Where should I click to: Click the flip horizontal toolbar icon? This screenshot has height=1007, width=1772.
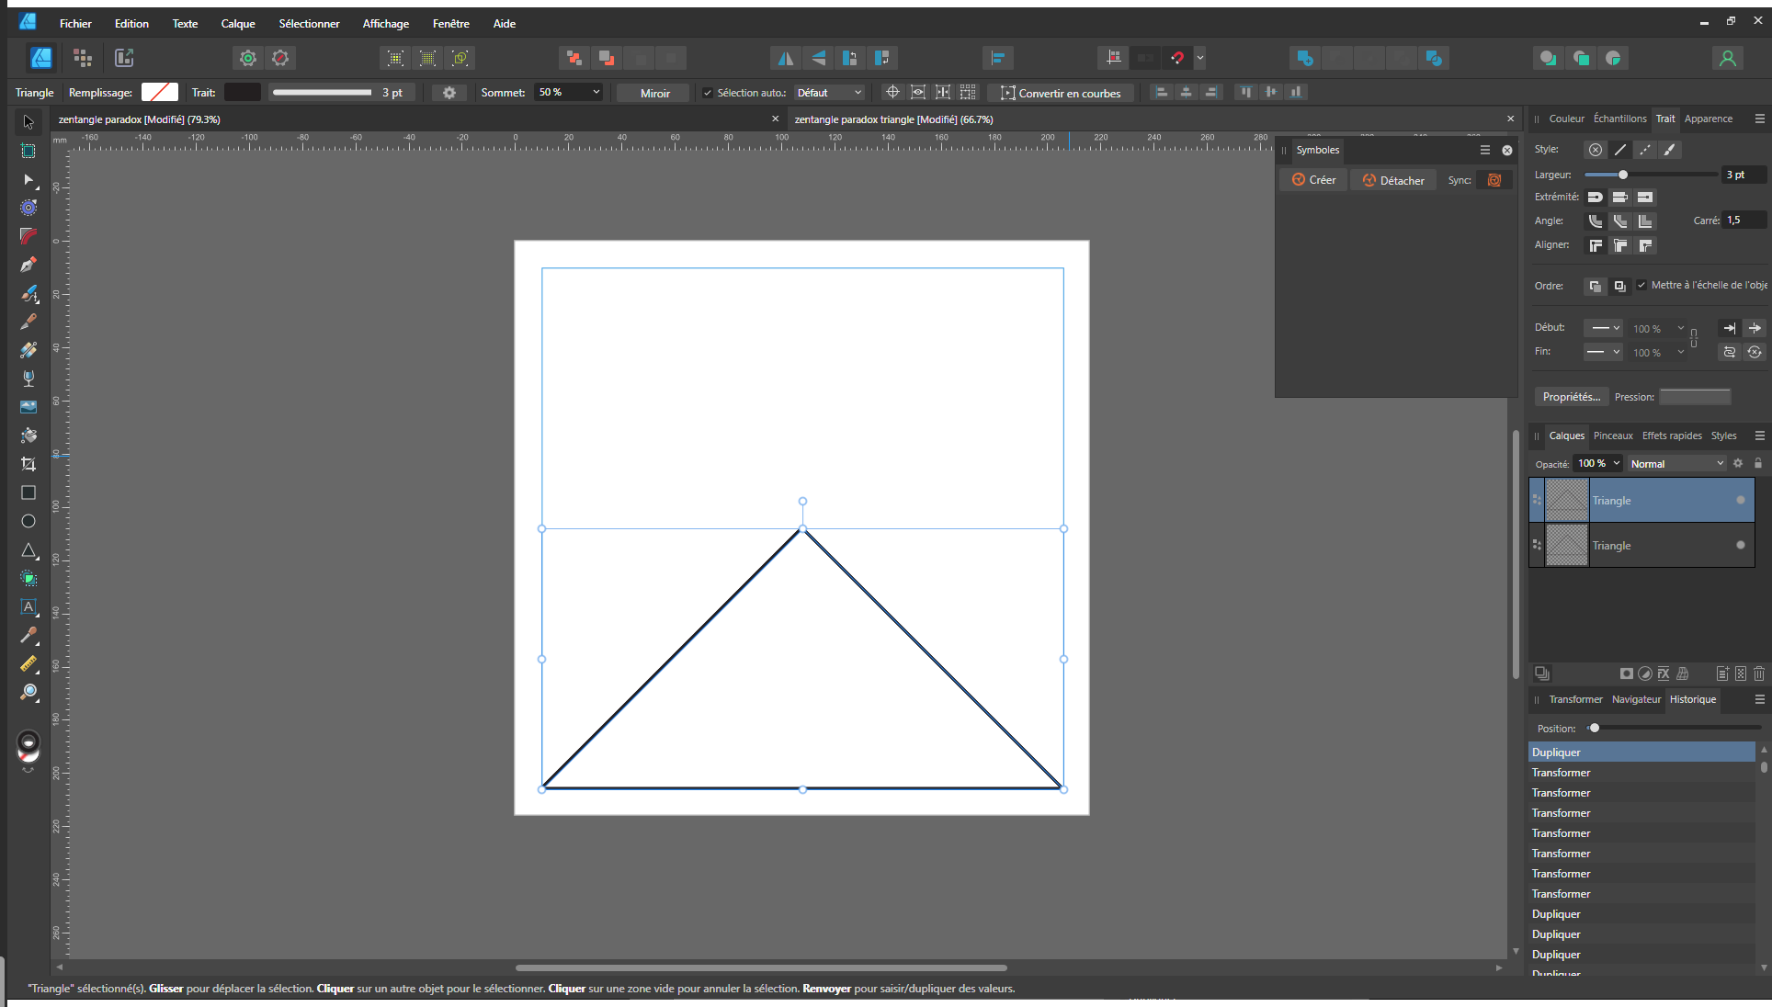(x=786, y=58)
